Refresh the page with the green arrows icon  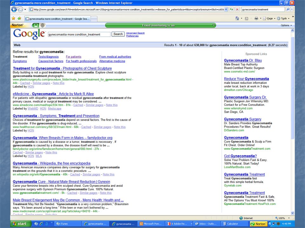pyautogui.click(x=231, y=9)
